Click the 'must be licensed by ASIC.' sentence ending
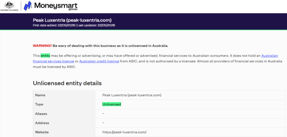The image size is (287, 137). click(x=54, y=67)
